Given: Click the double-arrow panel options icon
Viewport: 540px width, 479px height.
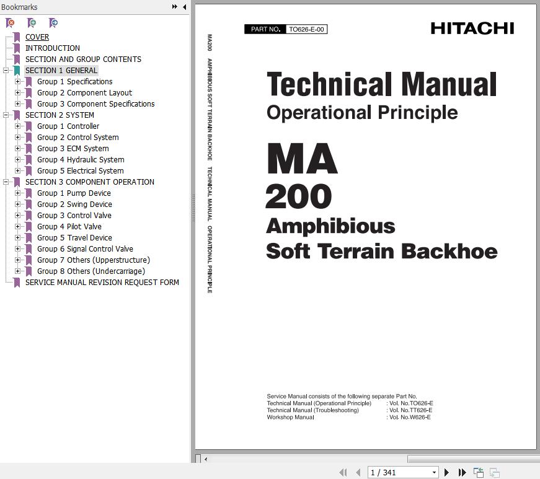Looking at the screenshot, I should pyautogui.click(x=175, y=7).
